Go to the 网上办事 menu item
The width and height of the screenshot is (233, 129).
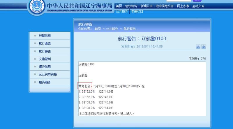(183, 6)
